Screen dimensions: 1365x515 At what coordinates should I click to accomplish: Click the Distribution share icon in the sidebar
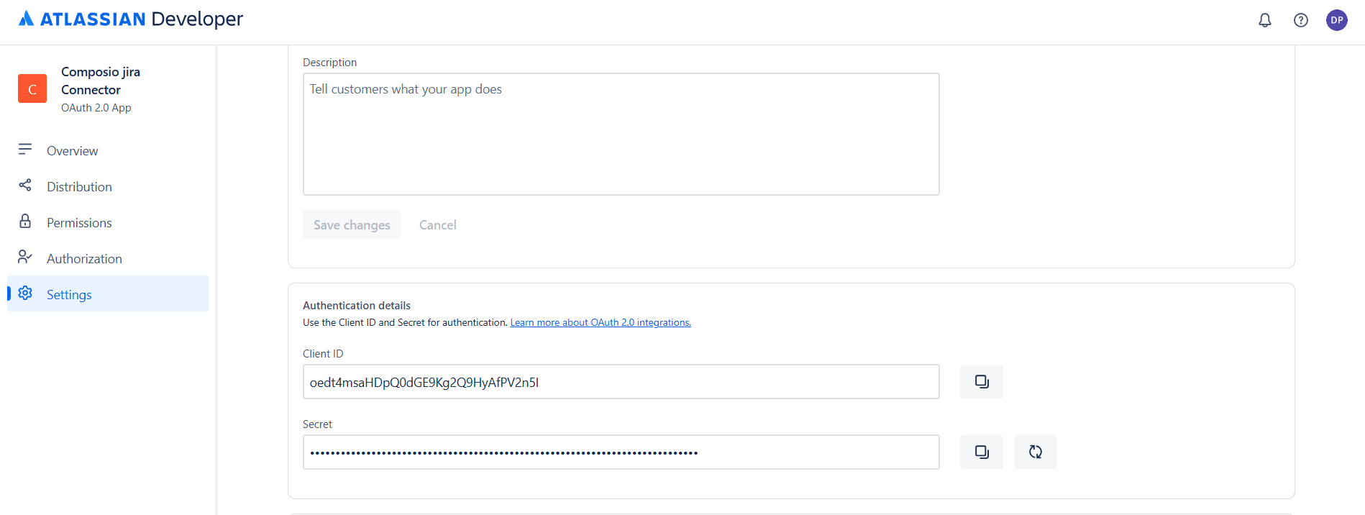(25, 185)
